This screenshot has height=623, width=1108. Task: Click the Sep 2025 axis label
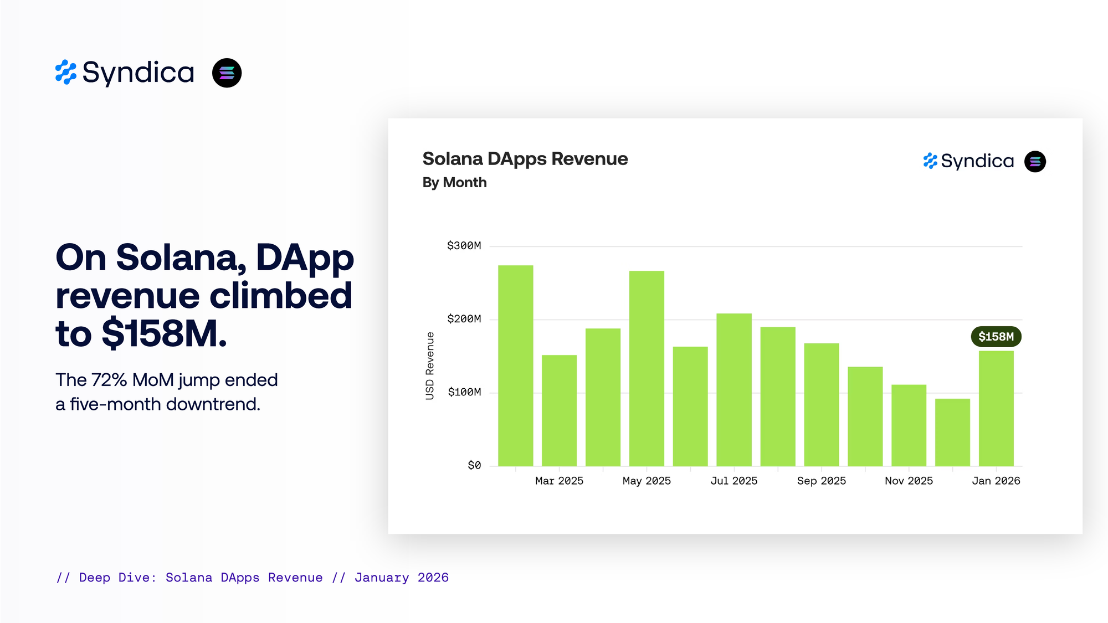click(x=821, y=481)
